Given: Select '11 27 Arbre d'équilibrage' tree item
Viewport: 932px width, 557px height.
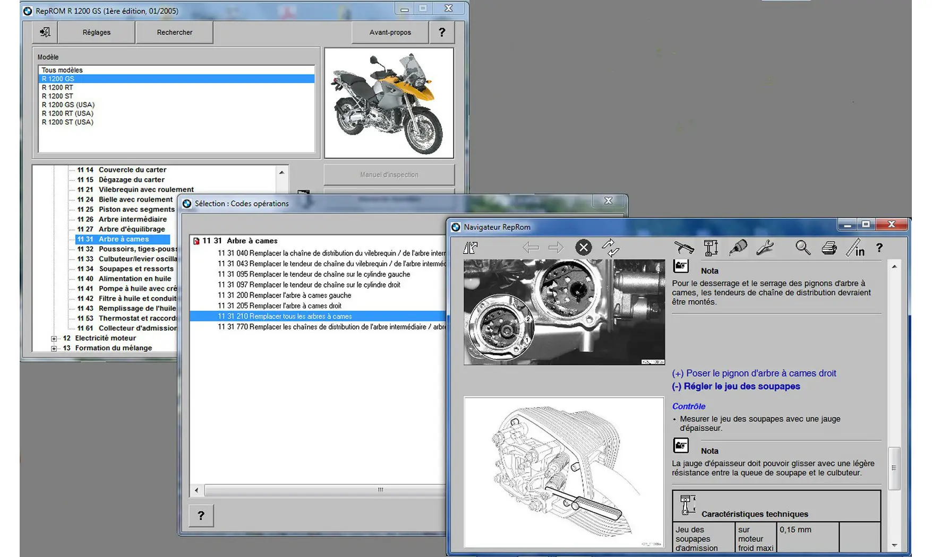Looking at the screenshot, I should click(121, 229).
